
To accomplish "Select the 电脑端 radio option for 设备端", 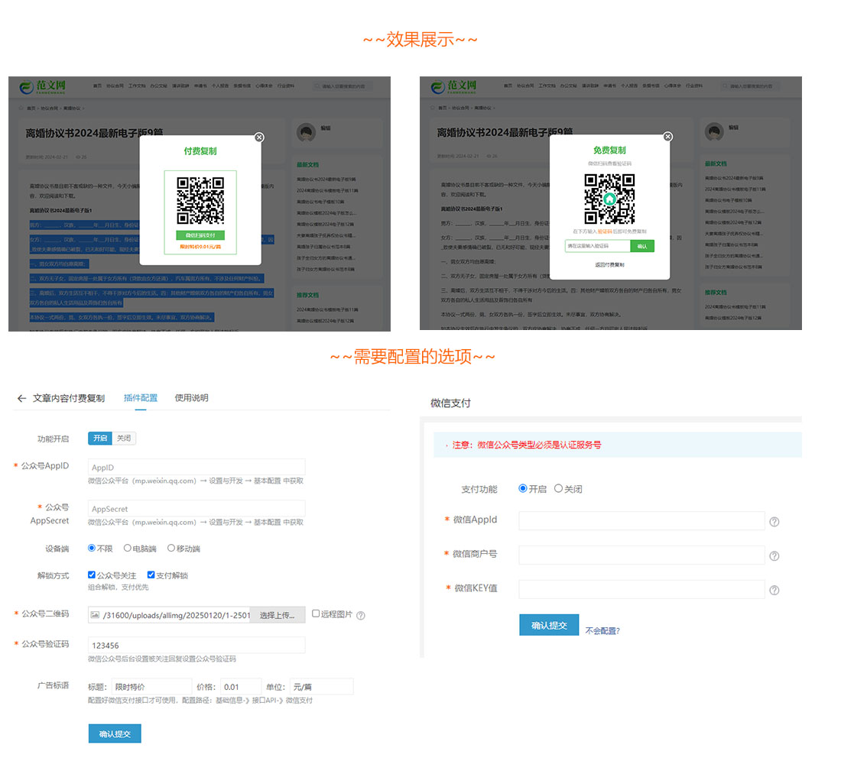I will point(128,548).
